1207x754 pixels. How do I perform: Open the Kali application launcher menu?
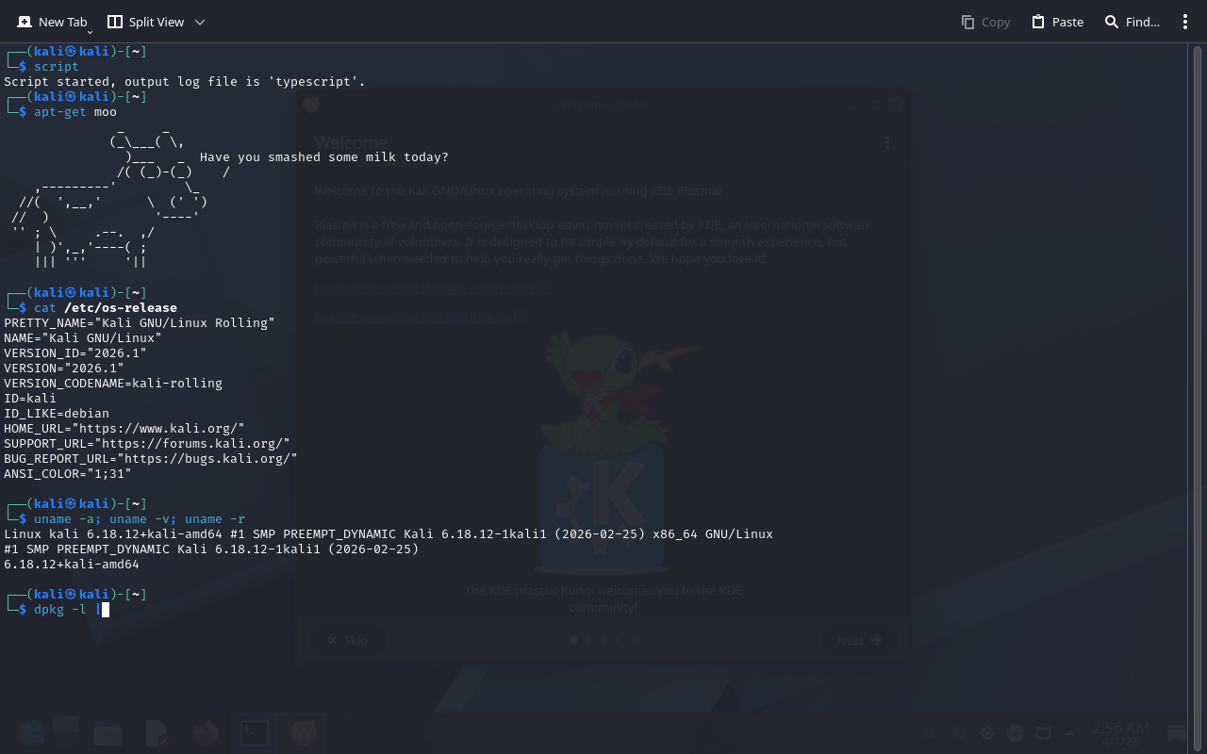(x=30, y=732)
